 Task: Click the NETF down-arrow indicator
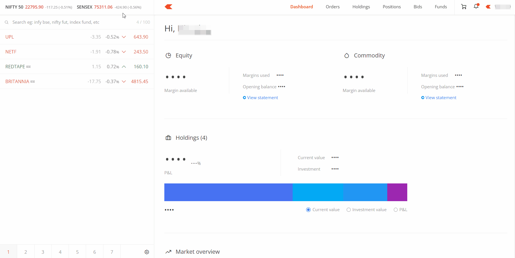[124, 52]
